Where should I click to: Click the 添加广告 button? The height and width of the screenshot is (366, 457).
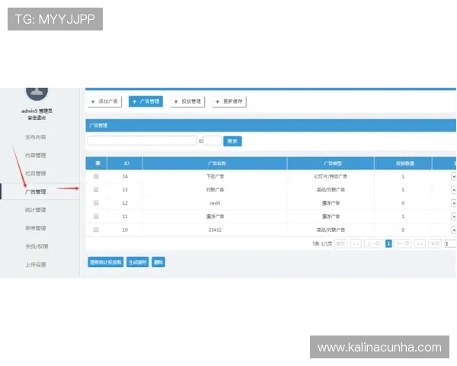(x=104, y=101)
